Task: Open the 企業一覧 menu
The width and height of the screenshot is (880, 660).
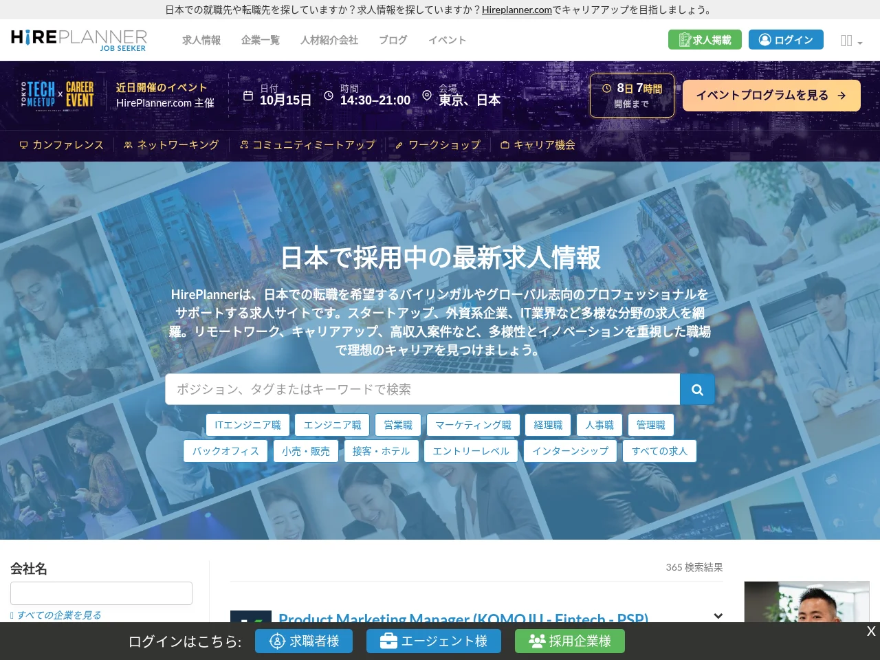Action: coord(261,40)
